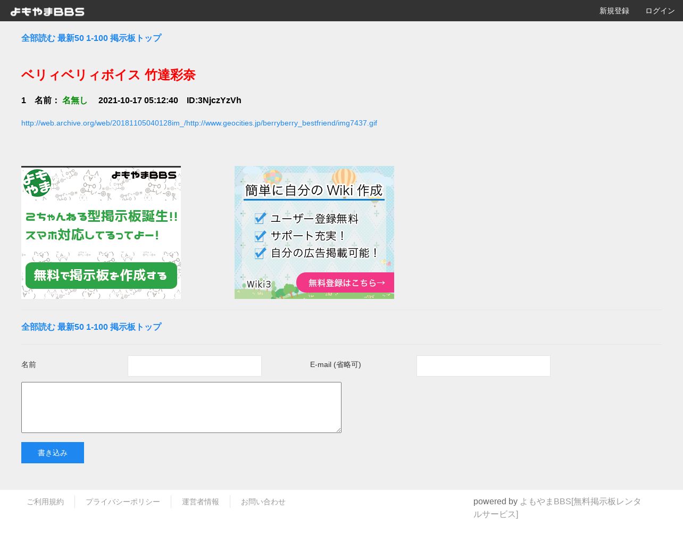Click the よもやまBBS logo in header

pyautogui.click(x=47, y=11)
